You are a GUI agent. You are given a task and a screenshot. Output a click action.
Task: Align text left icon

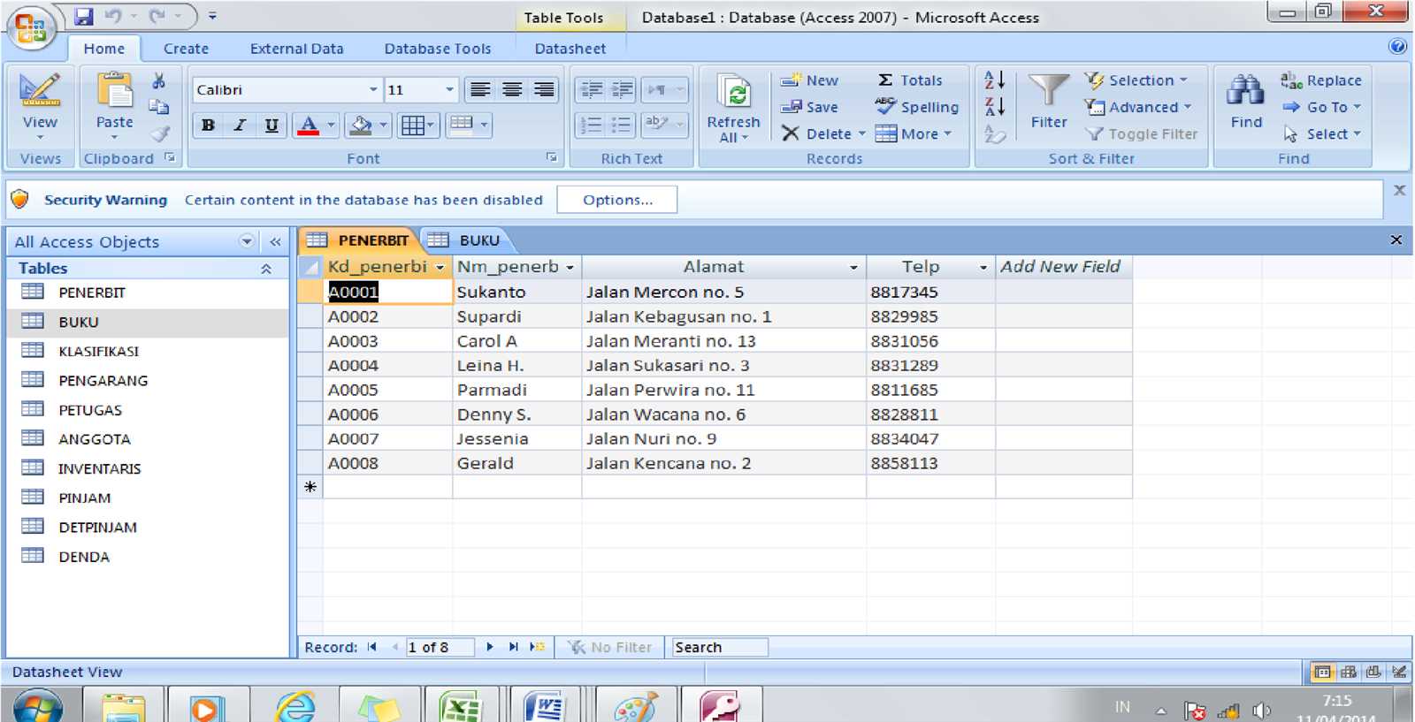480,89
